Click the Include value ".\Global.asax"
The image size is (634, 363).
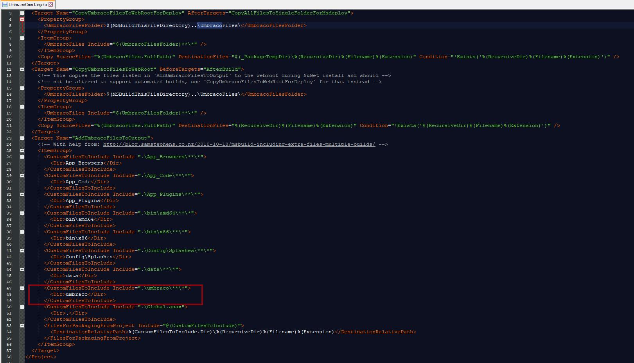(161, 307)
